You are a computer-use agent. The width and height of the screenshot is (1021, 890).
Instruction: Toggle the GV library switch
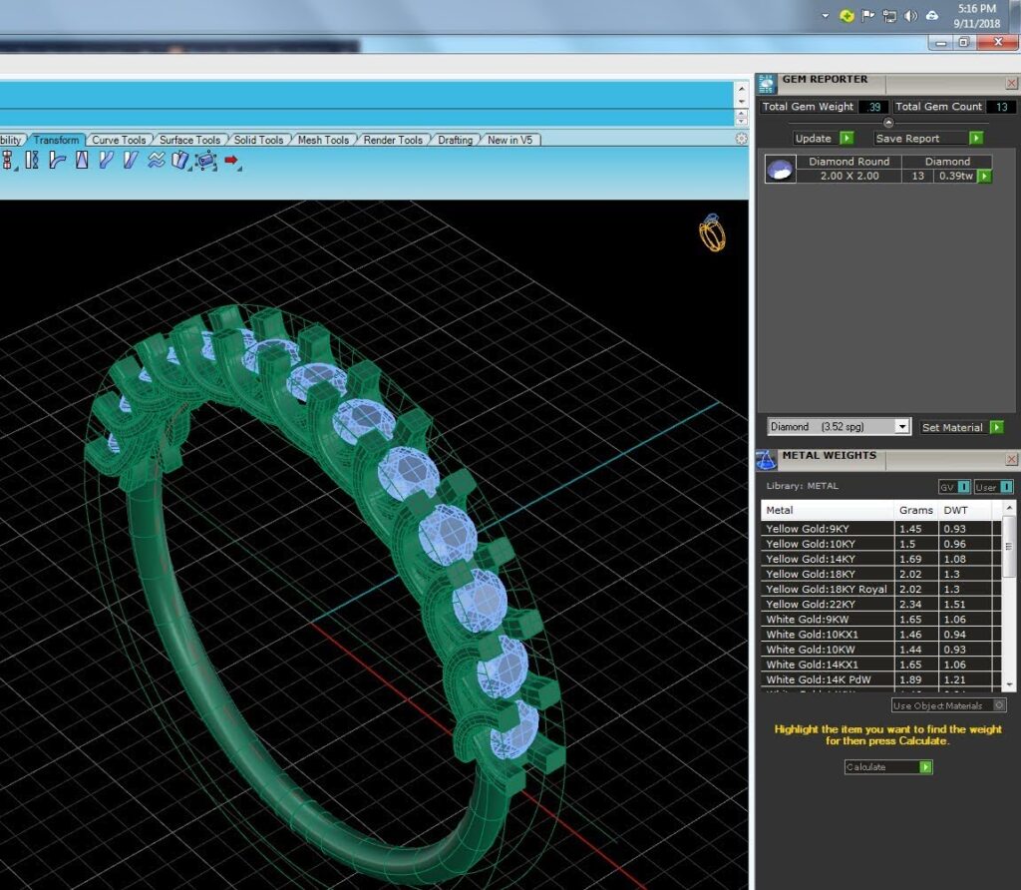[954, 487]
